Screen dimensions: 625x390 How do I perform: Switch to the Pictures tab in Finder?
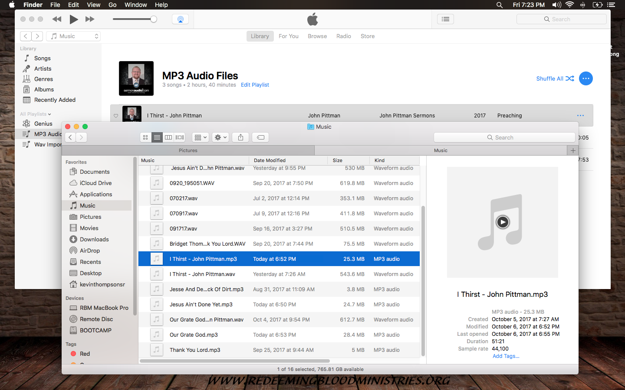pos(188,150)
